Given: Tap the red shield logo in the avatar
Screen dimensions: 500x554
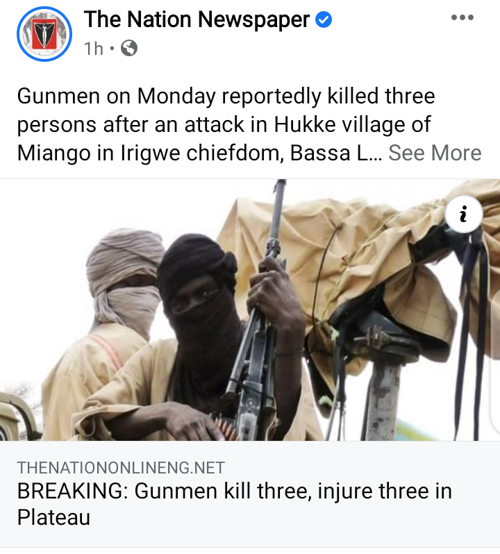Looking at the screenshot, I should click(x=44, y=34).
